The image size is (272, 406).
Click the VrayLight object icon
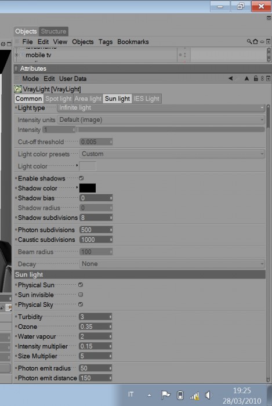[18, 89]
